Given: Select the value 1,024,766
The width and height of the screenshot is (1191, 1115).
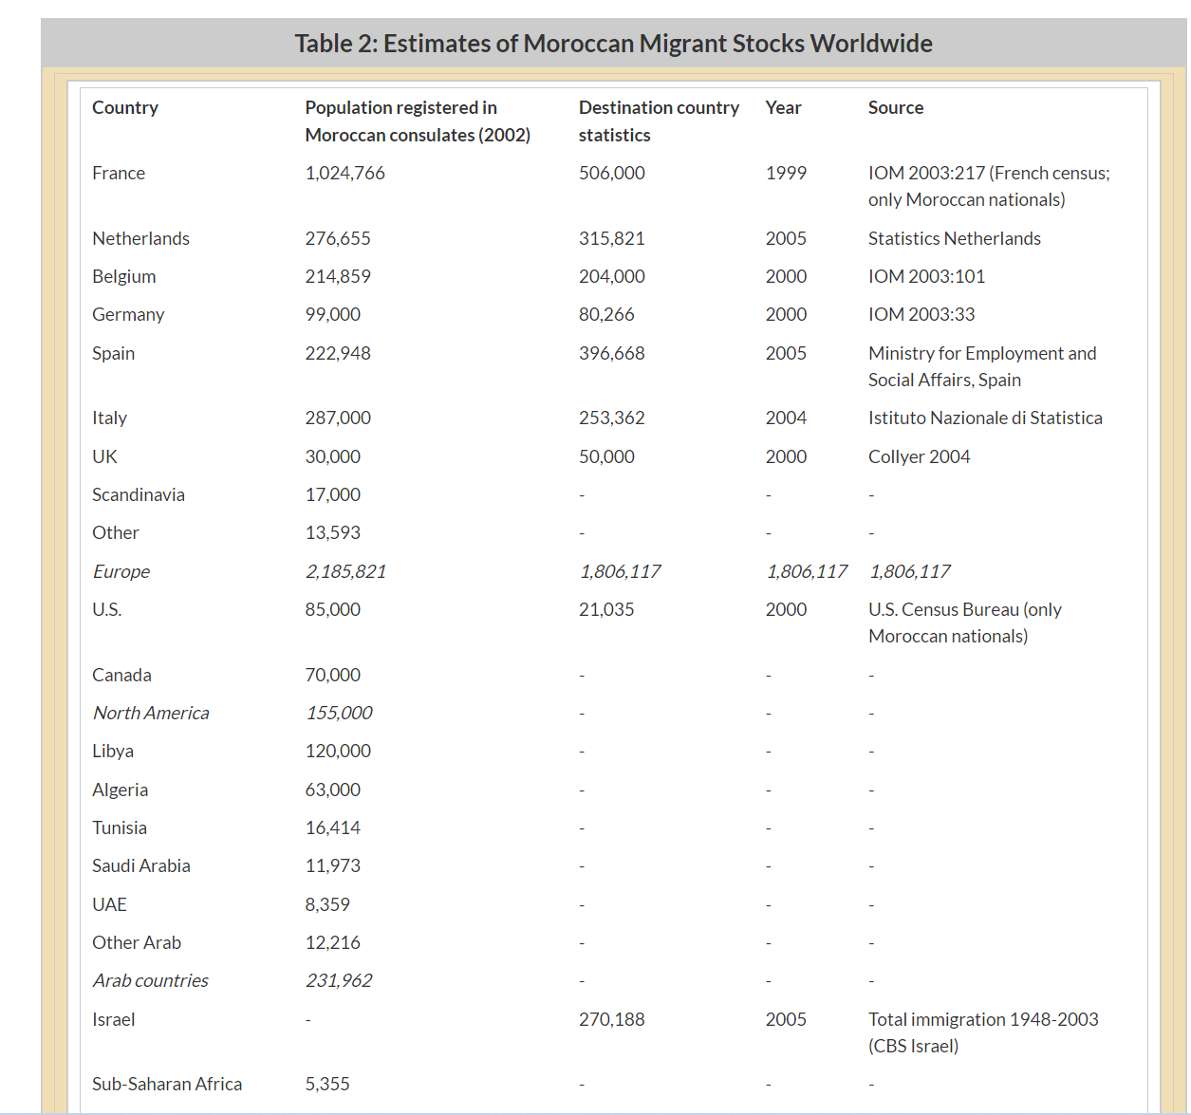Looking at the screenshot, I should click(x=345, y=173).
